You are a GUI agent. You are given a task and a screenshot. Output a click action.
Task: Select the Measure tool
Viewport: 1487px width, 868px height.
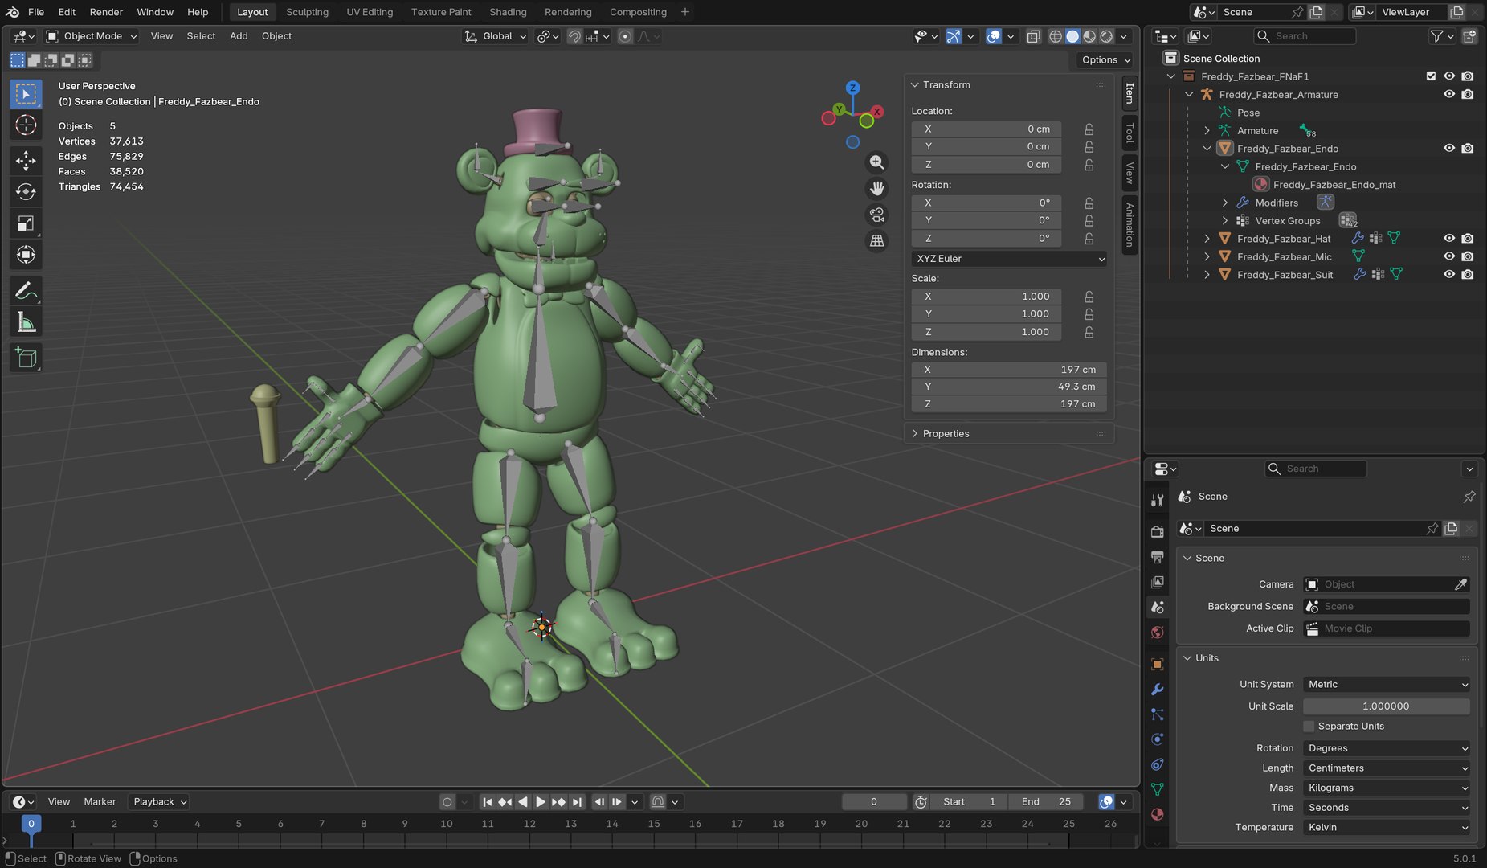pos(26,322)
